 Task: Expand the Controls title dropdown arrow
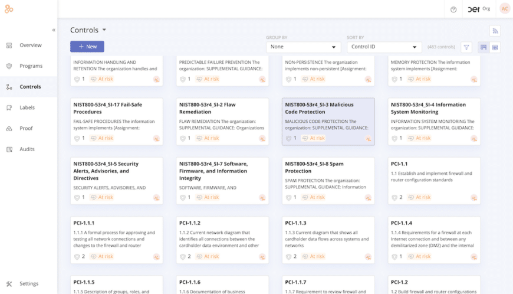pyautogui.click(x=104, y=30)
